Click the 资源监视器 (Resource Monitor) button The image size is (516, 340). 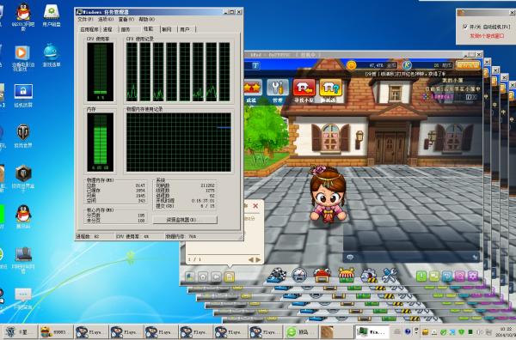[x=185, y=220]
